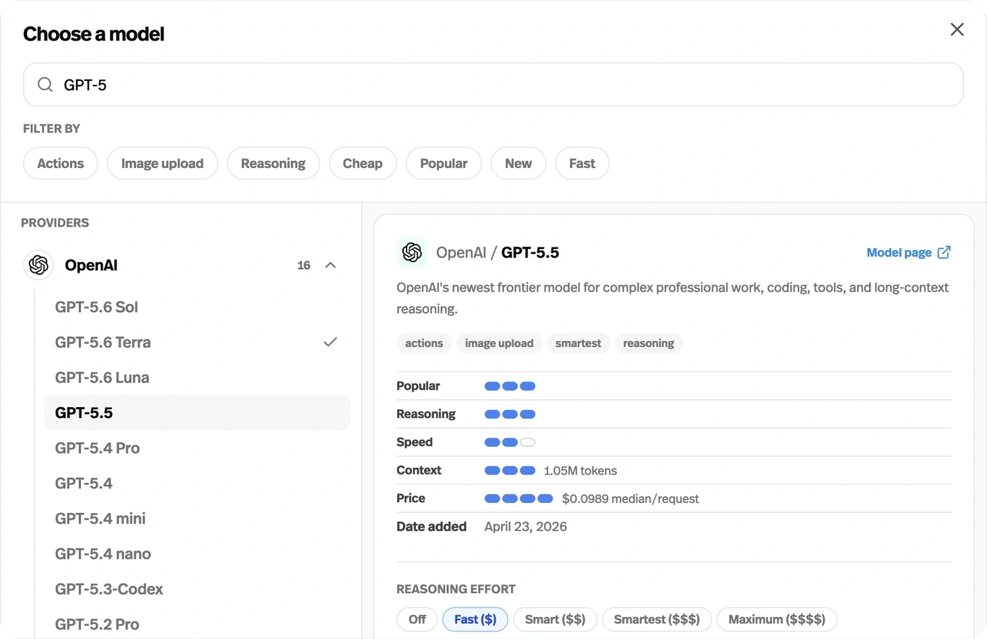The height and width of the screenshot is (639, 987).
Task: Click the smartest tag on GPT-5.5
Action: coord(578,343)
